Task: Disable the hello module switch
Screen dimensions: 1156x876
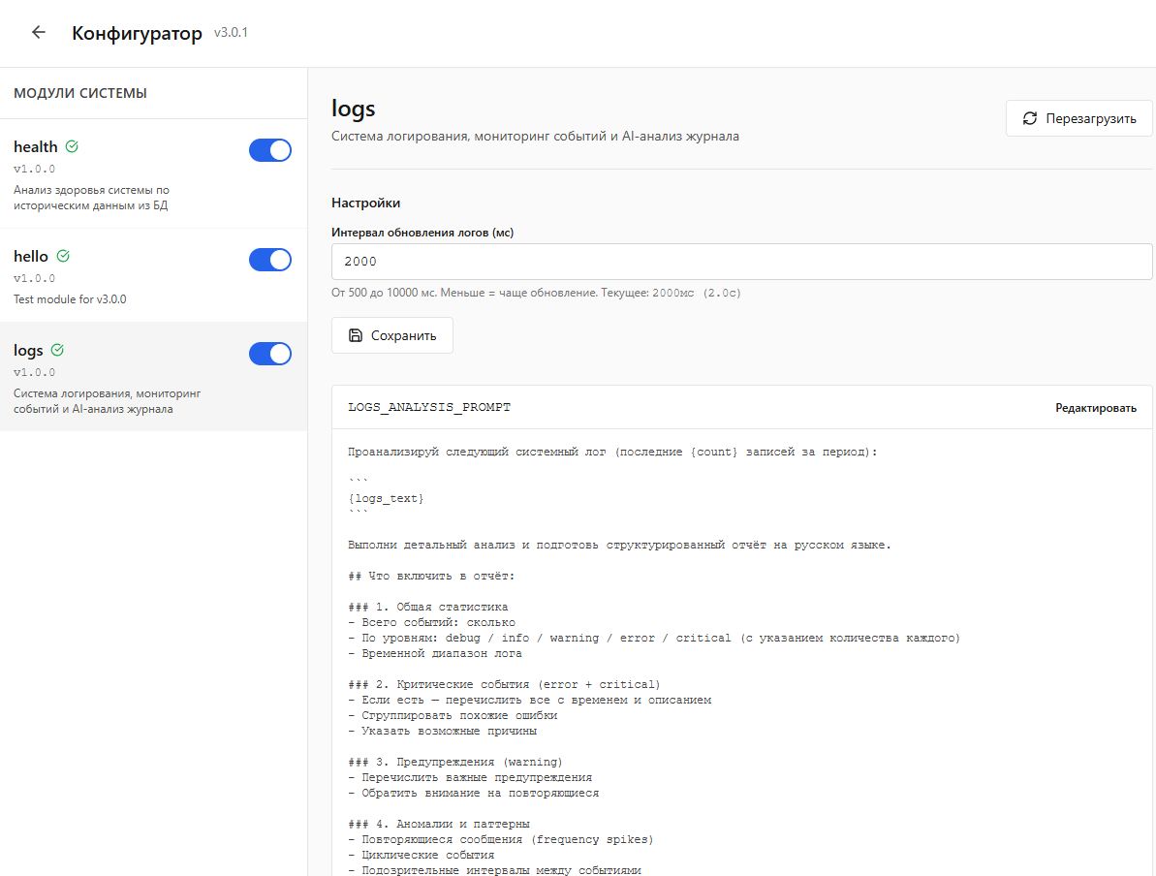Action: click(269, 260)
